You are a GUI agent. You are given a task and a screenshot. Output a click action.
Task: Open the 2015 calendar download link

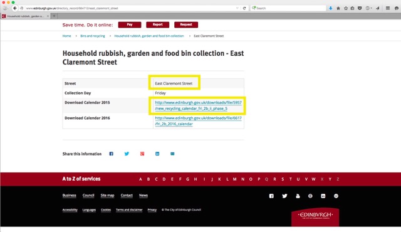click(x=198, y=105)
